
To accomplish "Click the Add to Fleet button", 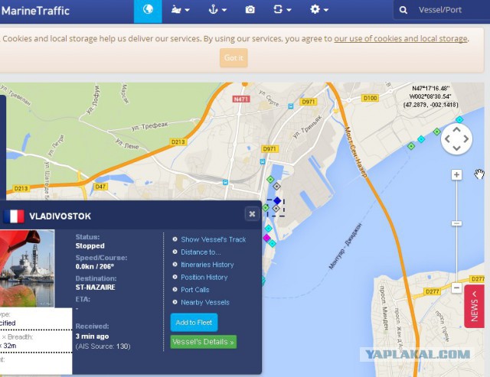I will (x=194, y=323).
